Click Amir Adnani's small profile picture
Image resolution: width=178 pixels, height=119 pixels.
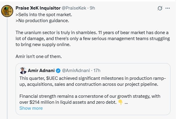click(x=23, y=71)
